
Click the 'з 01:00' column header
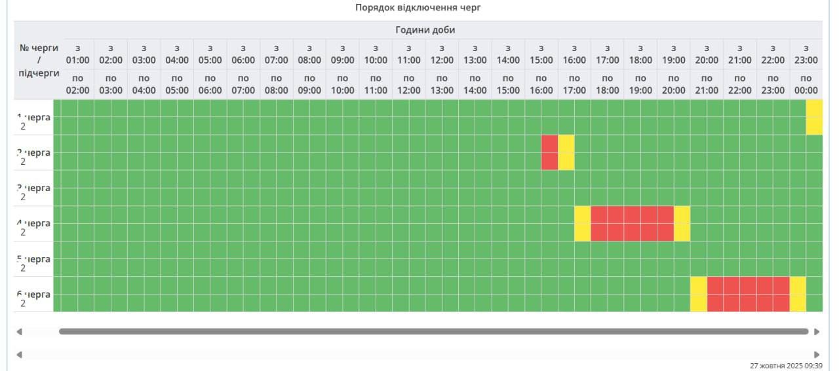pos(77,54)
